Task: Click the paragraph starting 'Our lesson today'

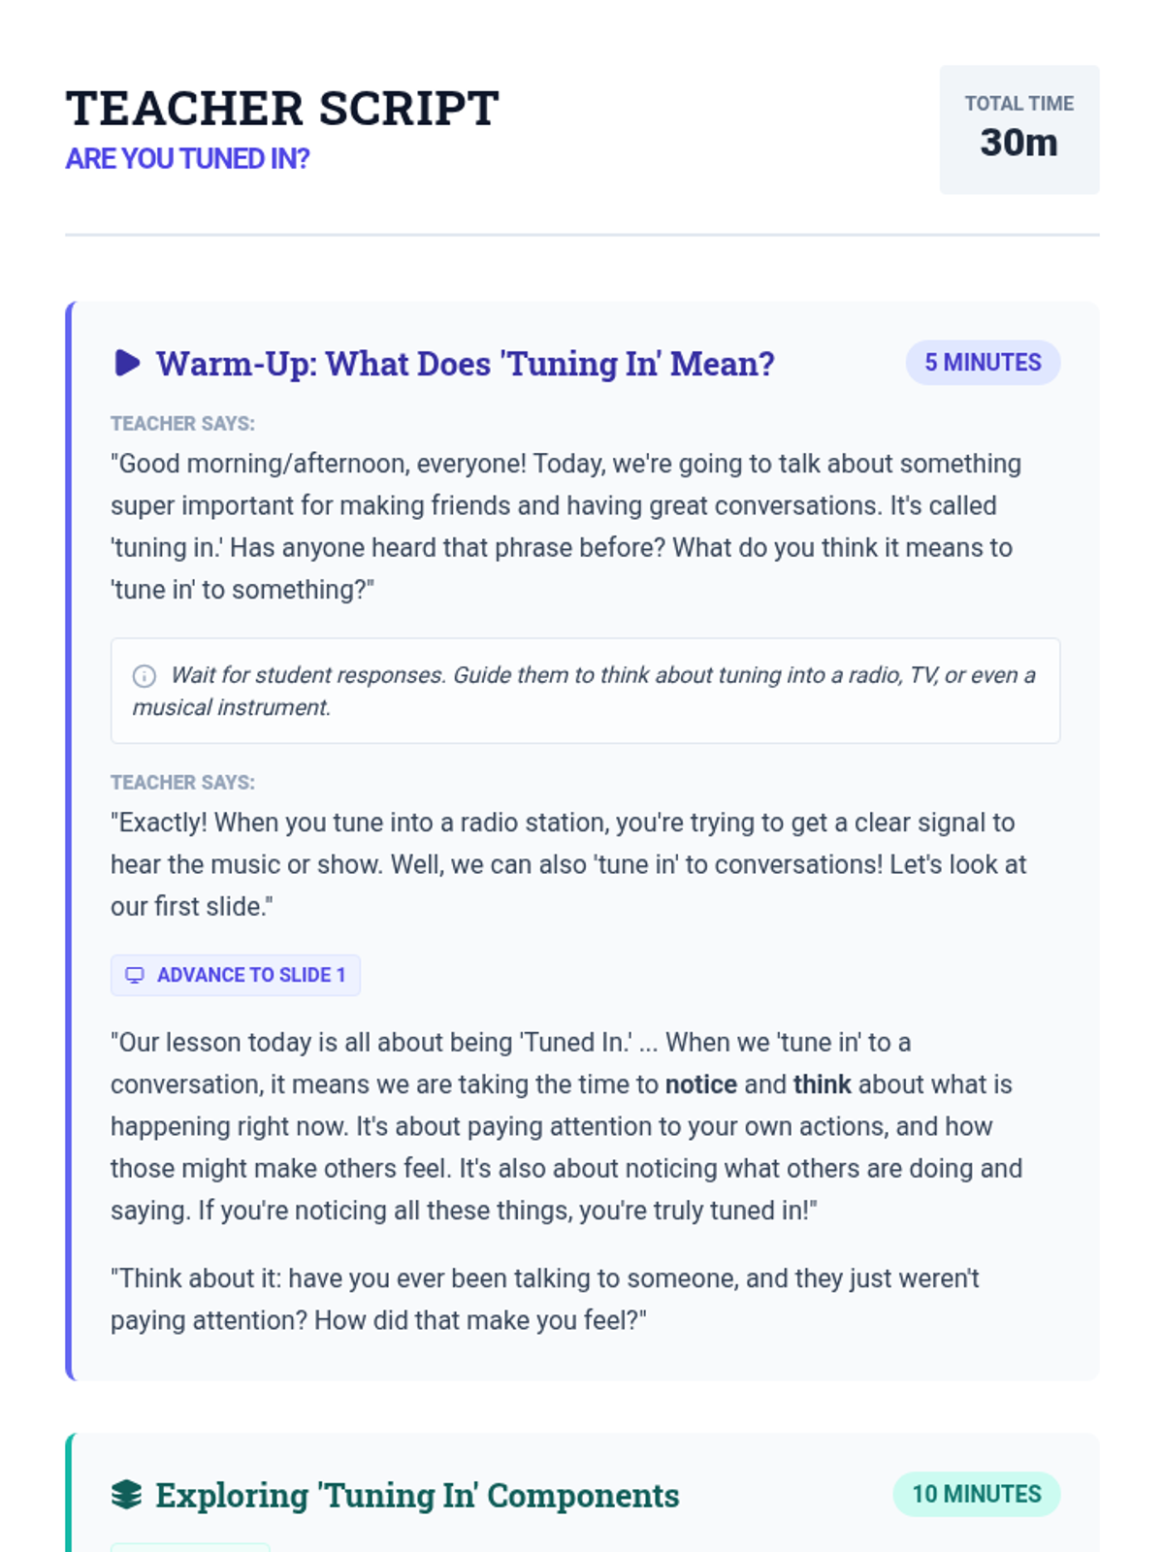Action: coord(566,1125)
